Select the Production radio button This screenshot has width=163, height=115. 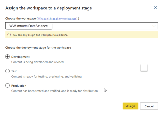click(x=8, y=86)
